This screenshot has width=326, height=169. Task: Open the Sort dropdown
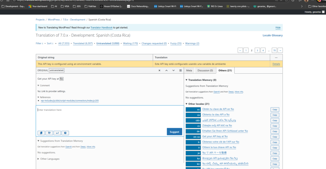click(50, 43)
